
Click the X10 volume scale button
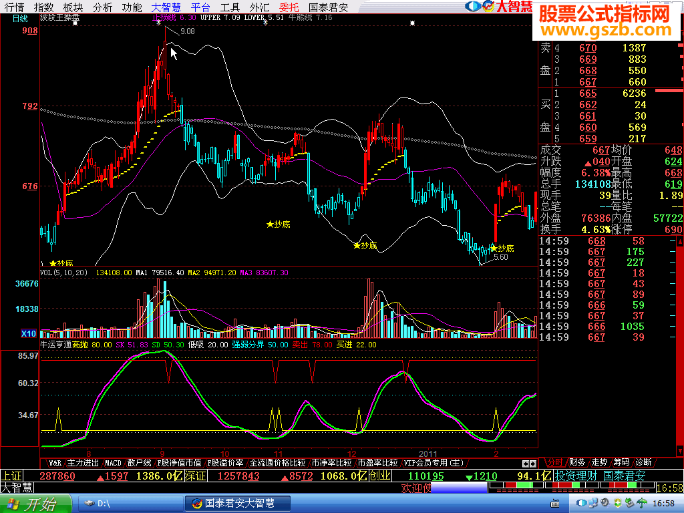point(29,333)
